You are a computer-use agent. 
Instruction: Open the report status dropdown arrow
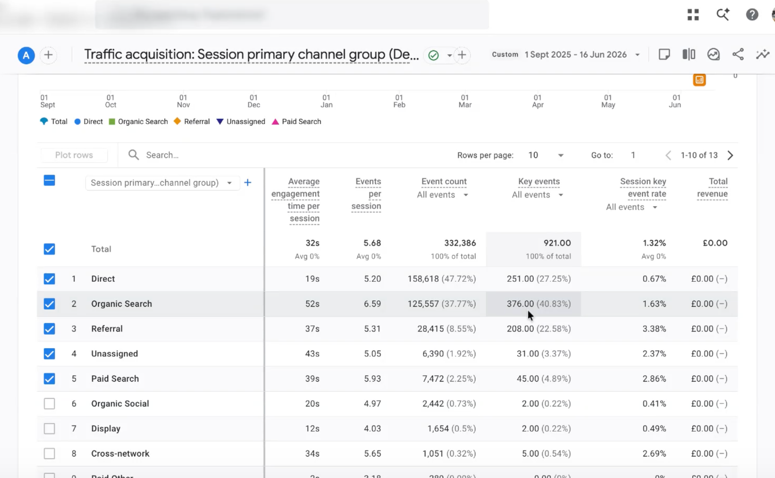(x=449, y=55)
